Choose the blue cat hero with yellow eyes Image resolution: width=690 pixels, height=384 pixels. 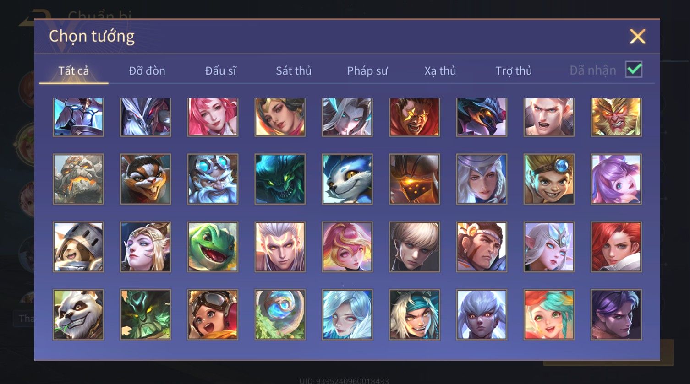tap(347, 179)
